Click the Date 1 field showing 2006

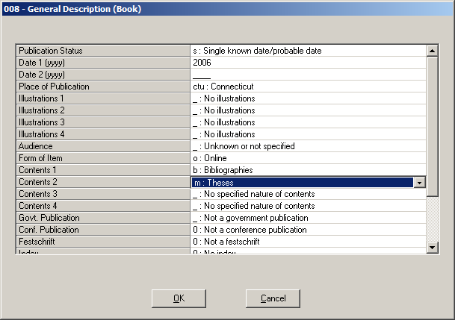point(306,63)
